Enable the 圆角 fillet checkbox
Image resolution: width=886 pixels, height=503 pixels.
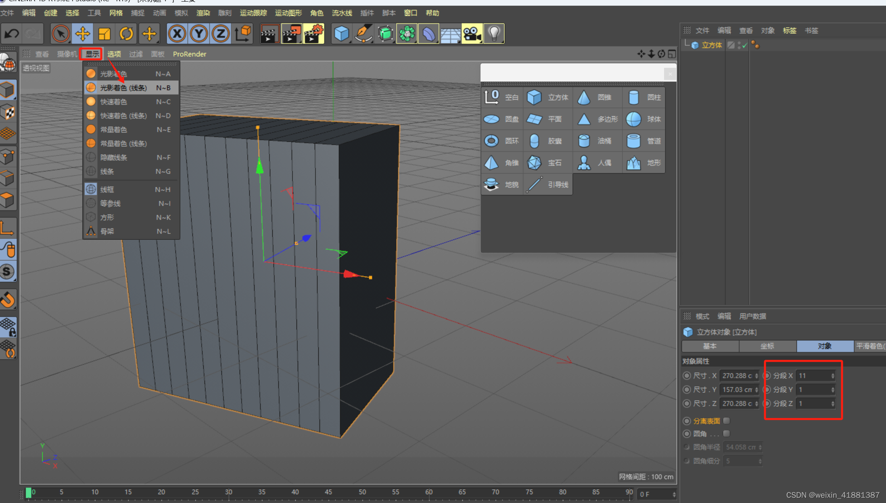[727, 434]
